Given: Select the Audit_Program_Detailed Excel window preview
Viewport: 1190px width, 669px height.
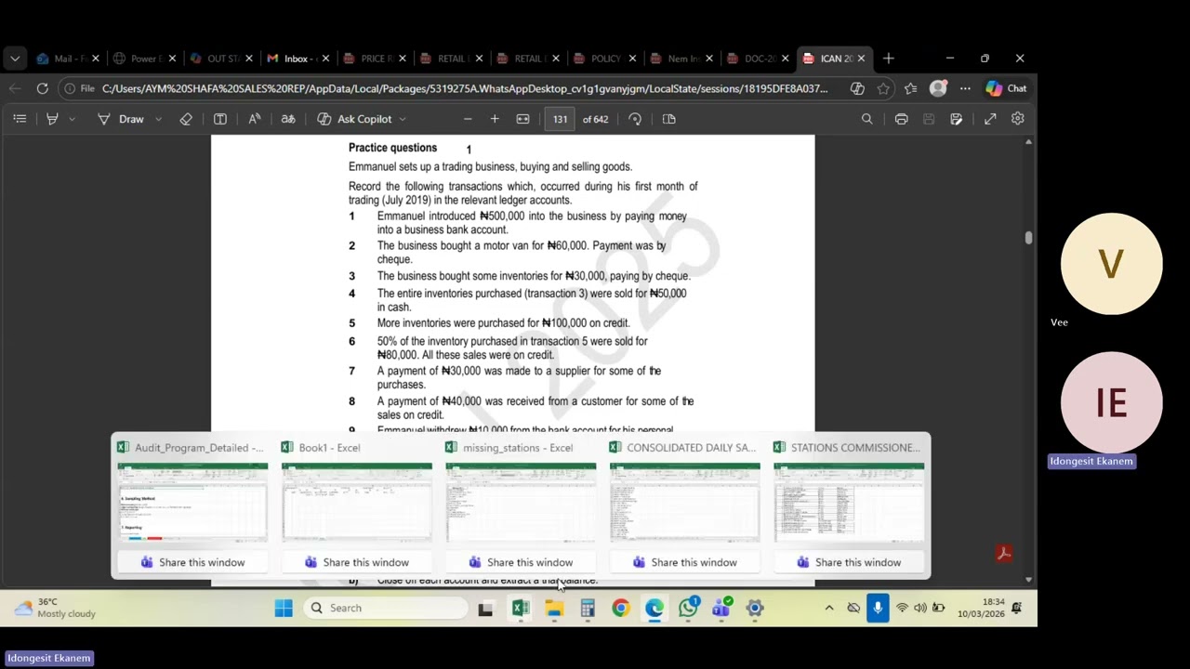Looking at the screenshot, I should [192, 502].
